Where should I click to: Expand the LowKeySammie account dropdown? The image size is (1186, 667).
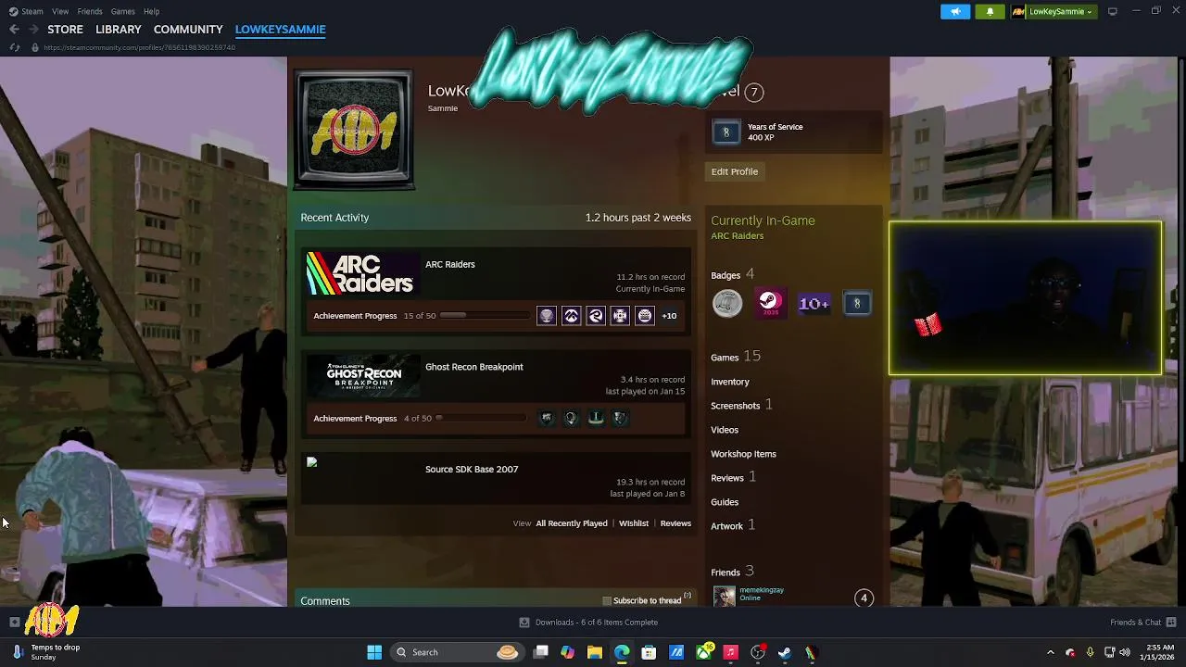click(1053, 11)
